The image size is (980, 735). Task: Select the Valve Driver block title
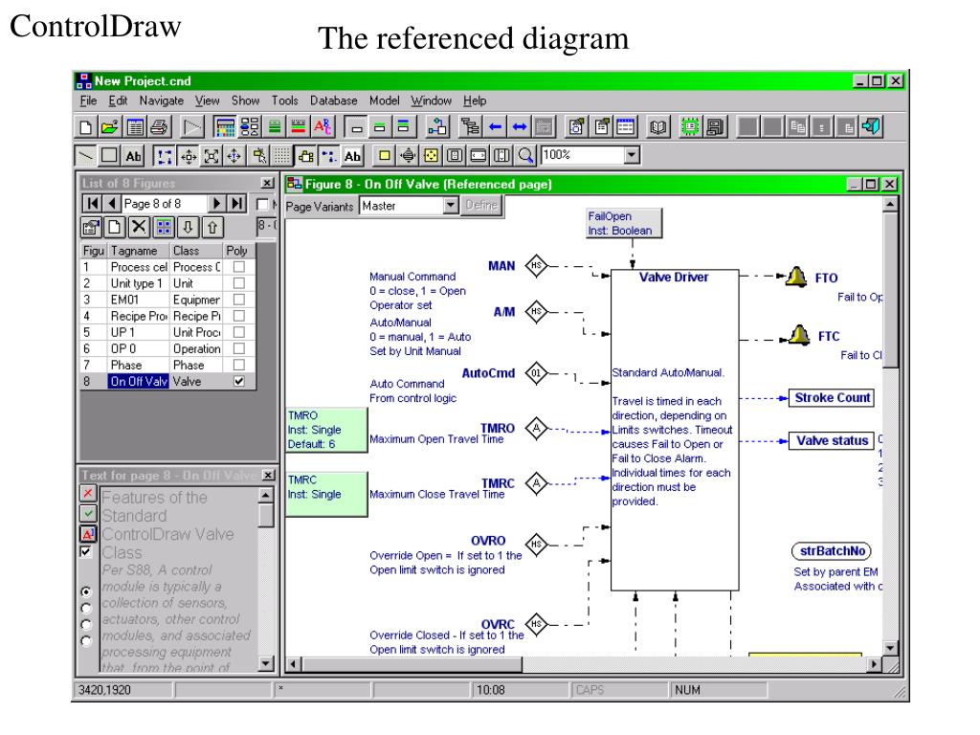674,277
